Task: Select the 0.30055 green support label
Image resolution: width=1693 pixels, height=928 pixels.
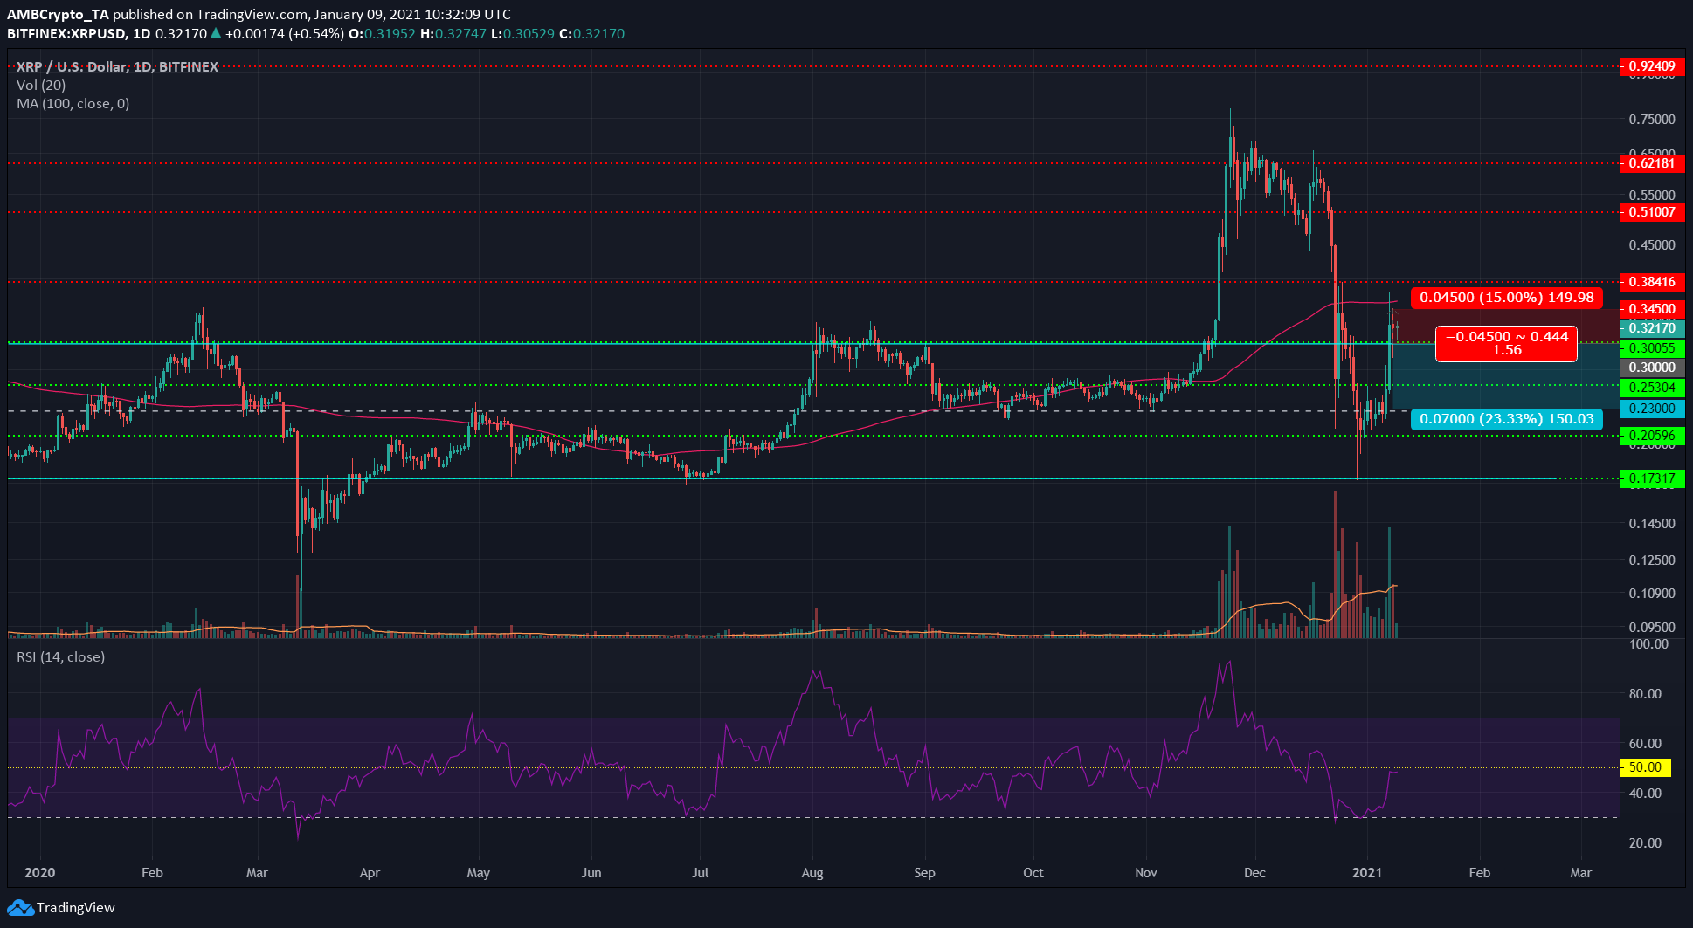Action: [1652, 348]
